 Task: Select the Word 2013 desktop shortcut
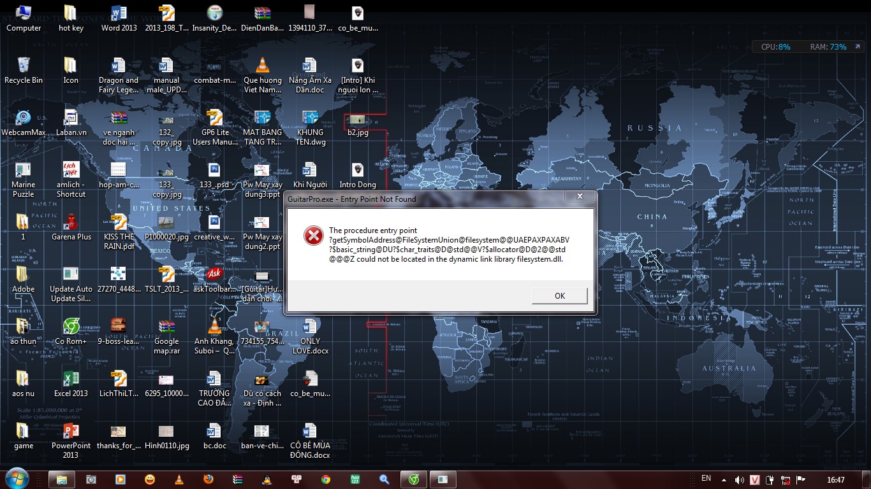[x=119, y=18]
